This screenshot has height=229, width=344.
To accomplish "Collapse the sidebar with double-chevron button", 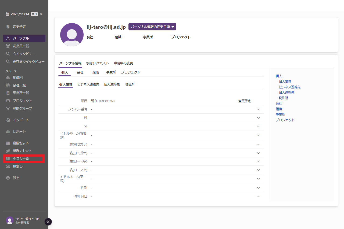I will click(x=48, y=221).
